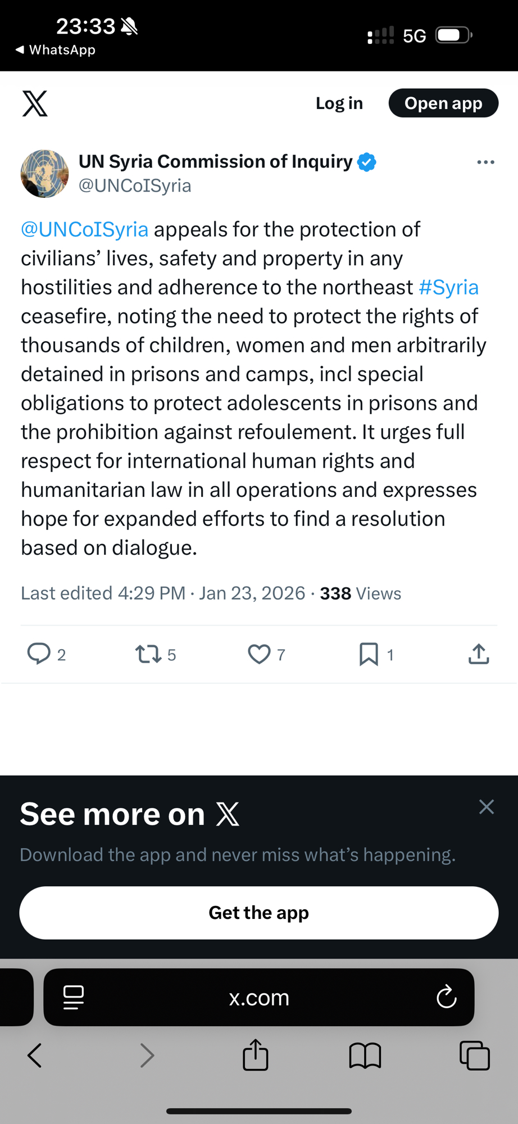This screenshot has width=518, height=1124.
Task: Return to WhatsApp via status bar
Action: click(55, 50)
